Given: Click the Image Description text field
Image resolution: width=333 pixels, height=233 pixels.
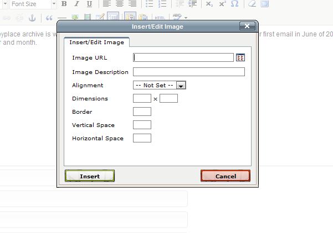Looking at the screenshot, I should click(188, 72).
